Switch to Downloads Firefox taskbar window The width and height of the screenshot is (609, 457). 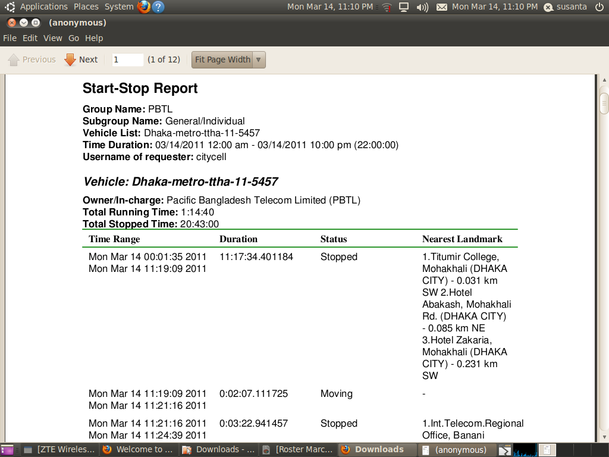(378, 450)
